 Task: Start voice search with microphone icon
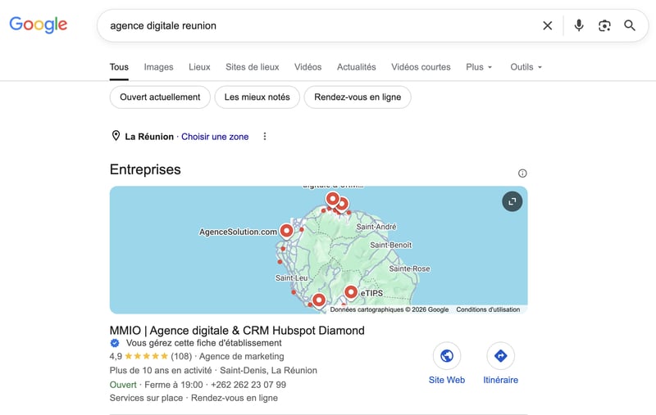tap(579, 25)
